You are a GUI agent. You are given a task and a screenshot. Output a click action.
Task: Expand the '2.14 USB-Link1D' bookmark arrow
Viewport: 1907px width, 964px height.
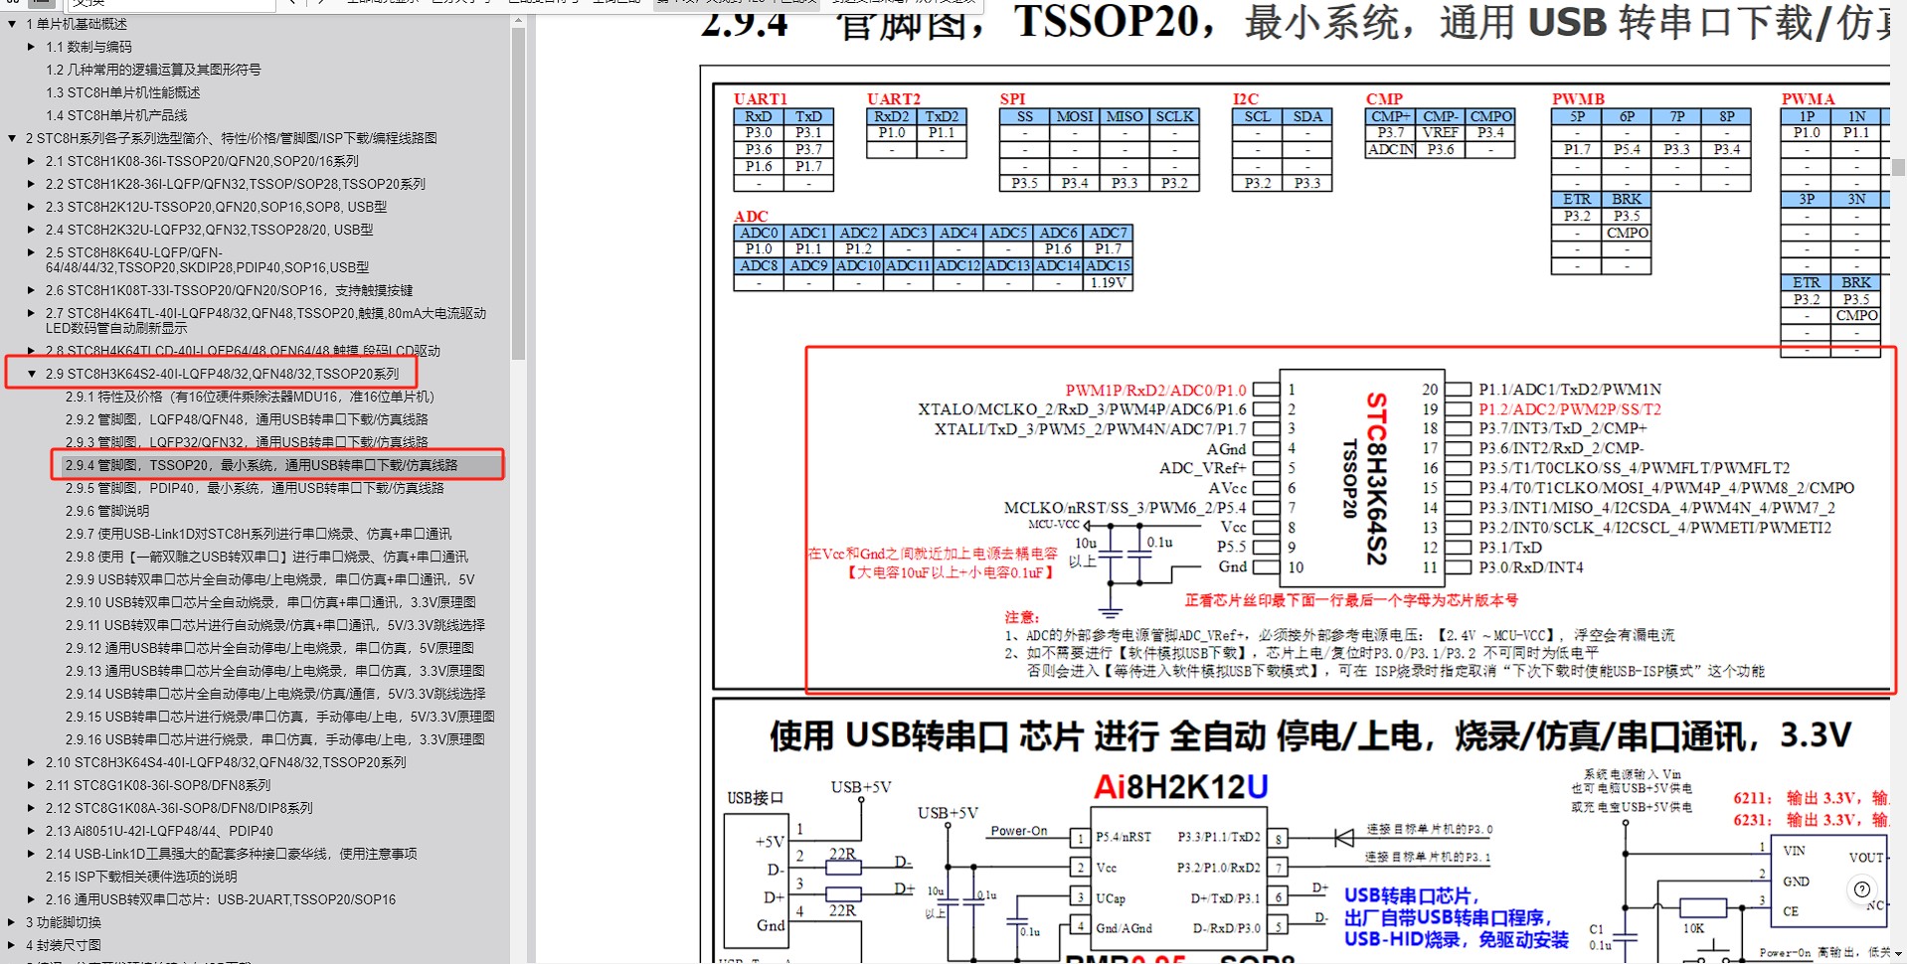click(32, 854)
